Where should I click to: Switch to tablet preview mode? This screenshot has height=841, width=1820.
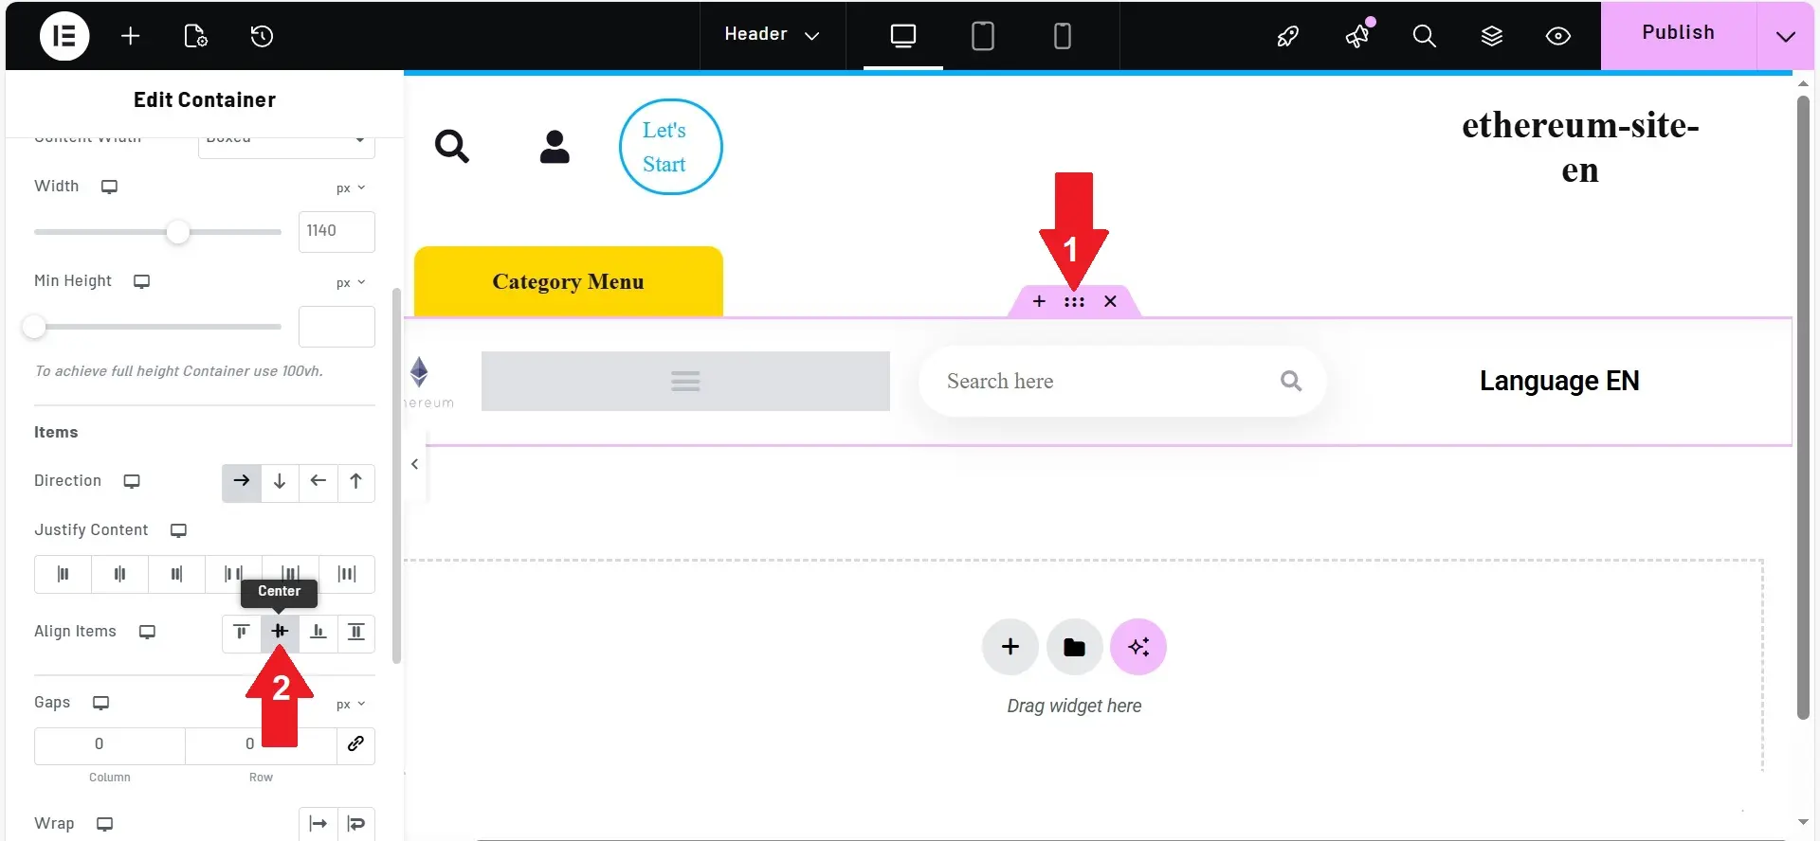click(983, 36)
